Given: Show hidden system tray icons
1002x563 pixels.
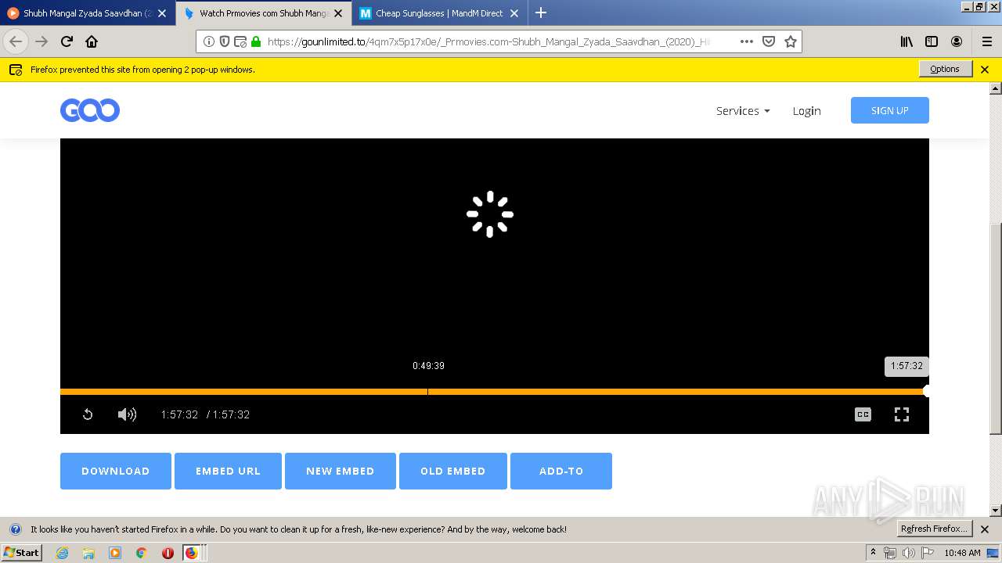Looking at the screenshot, I should [x=874, y=553].
